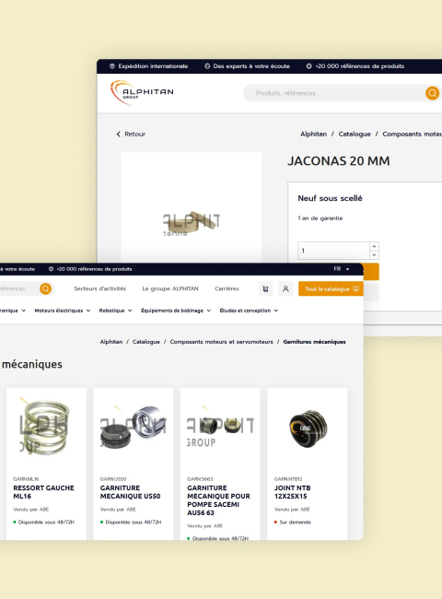Click the globe icon next to Expédition internationale
Viewport: 442px width, 599px height.
(x=112, y=66)
